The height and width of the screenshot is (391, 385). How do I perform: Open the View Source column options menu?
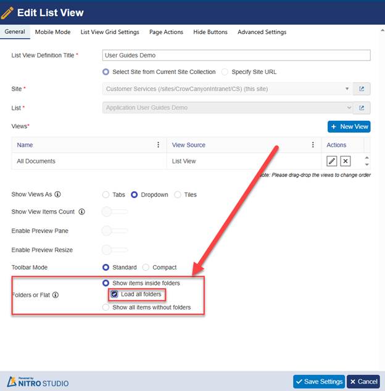313,145
